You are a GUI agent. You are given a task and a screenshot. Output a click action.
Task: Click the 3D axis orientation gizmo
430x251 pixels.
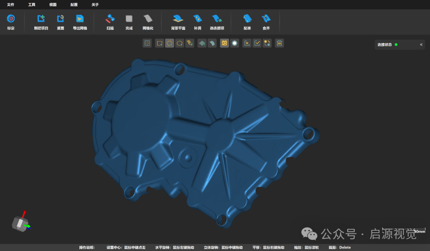21,222
